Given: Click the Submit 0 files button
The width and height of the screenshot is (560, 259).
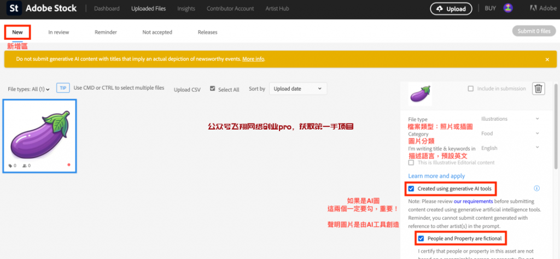Looking at the screenshot, I should point(534,31).
